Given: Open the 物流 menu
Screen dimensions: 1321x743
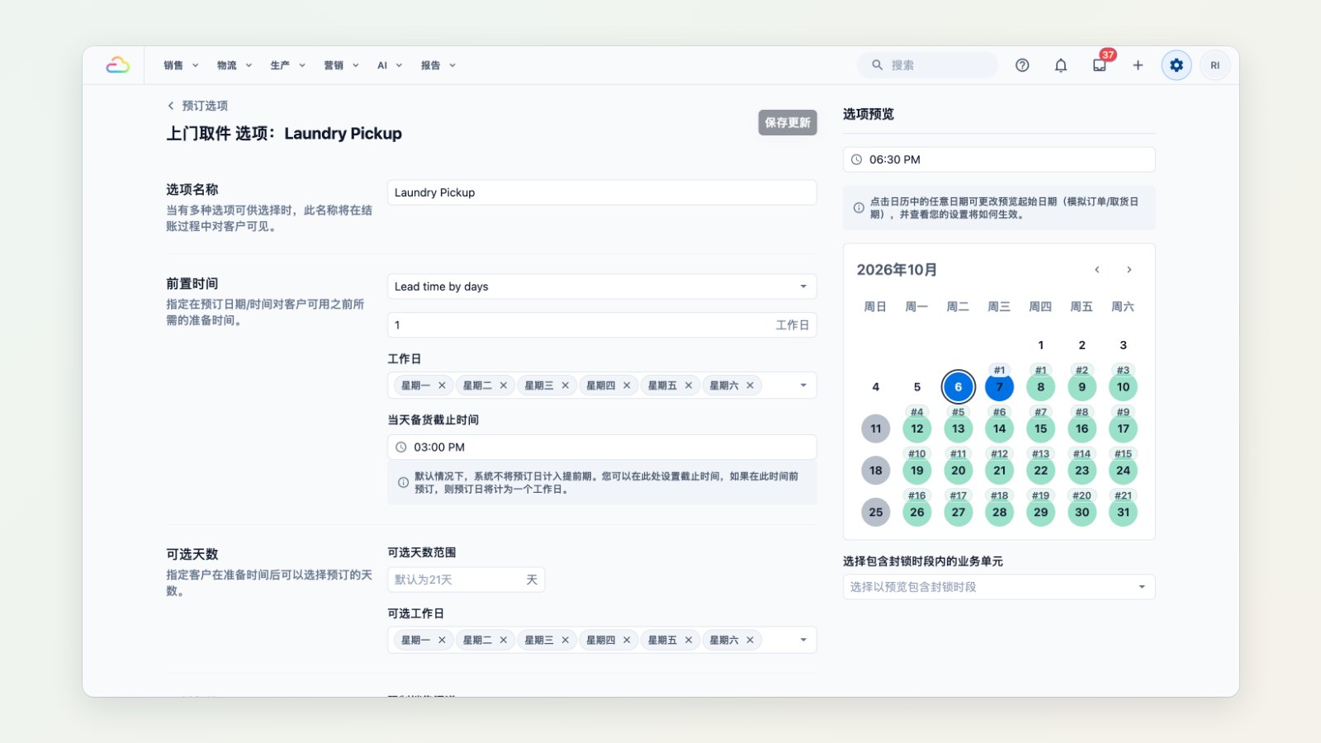Looking at the screenshot, I should tap(234, 65).
